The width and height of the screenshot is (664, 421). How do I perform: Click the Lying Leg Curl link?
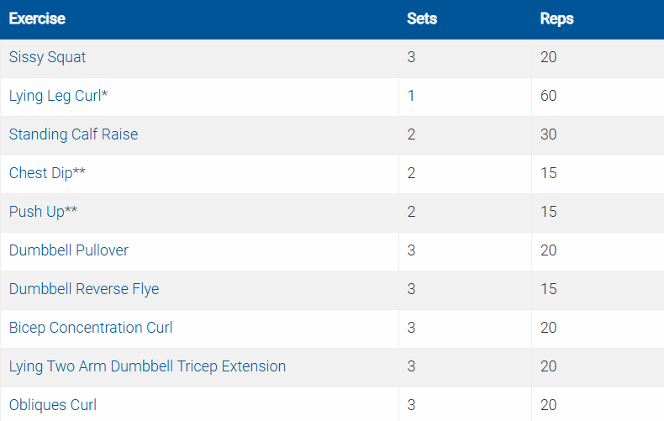click(x=55, y=96)
